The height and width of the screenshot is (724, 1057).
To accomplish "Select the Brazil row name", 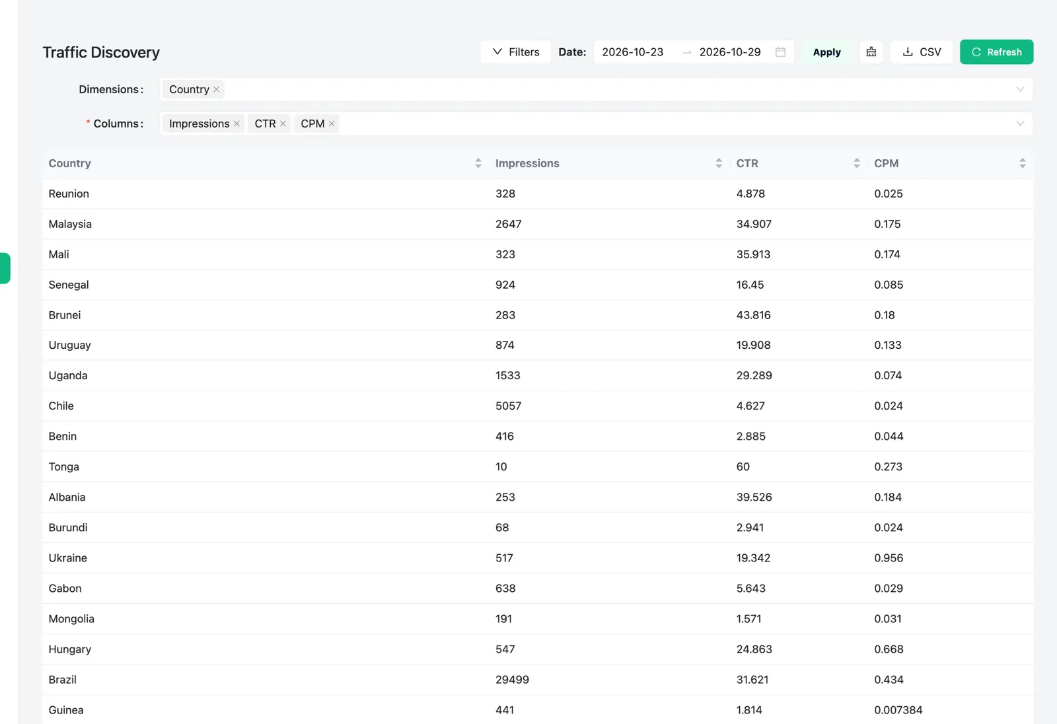I will tap(62, 680).
